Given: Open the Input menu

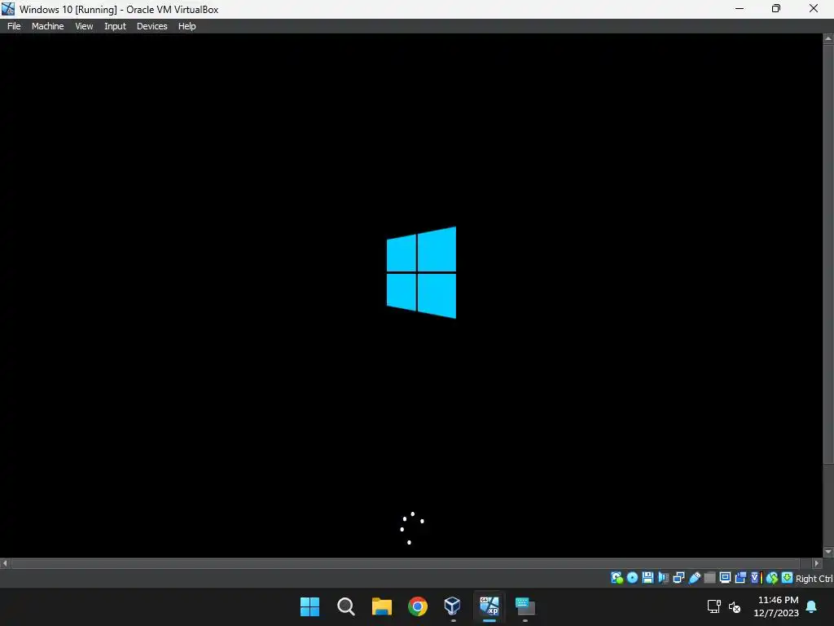Looking at the screenshot, I should (115, 26).
